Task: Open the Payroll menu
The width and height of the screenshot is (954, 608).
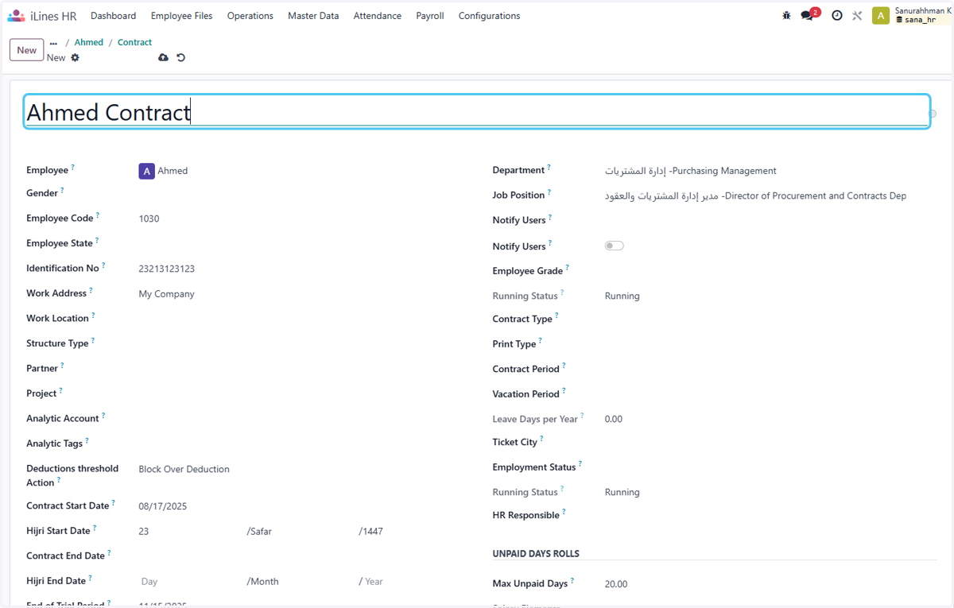Action: coord(430,16)
